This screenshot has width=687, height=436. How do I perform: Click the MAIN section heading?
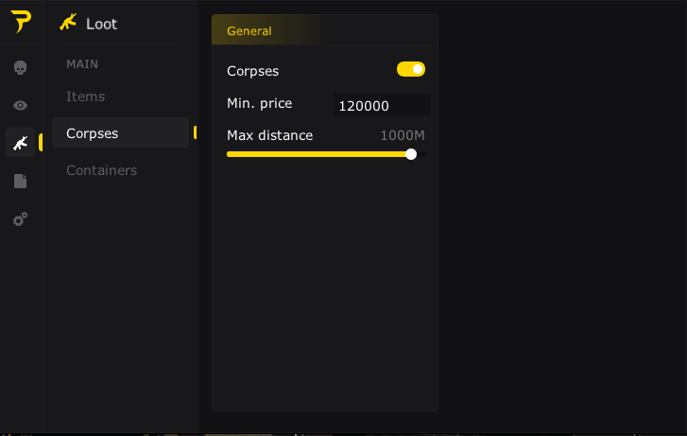point(82,64)
